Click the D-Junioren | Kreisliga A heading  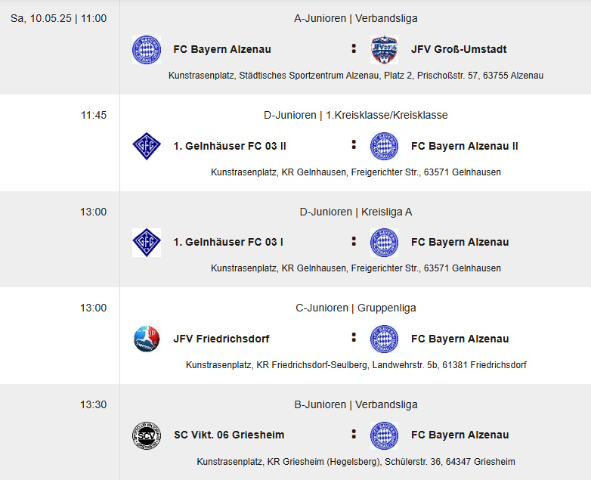click(355, 212)
